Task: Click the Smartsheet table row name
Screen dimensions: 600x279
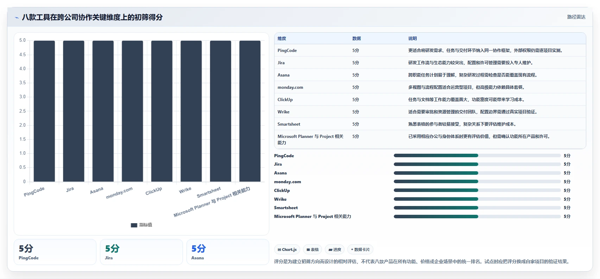Action: click(x=289, y=124)
